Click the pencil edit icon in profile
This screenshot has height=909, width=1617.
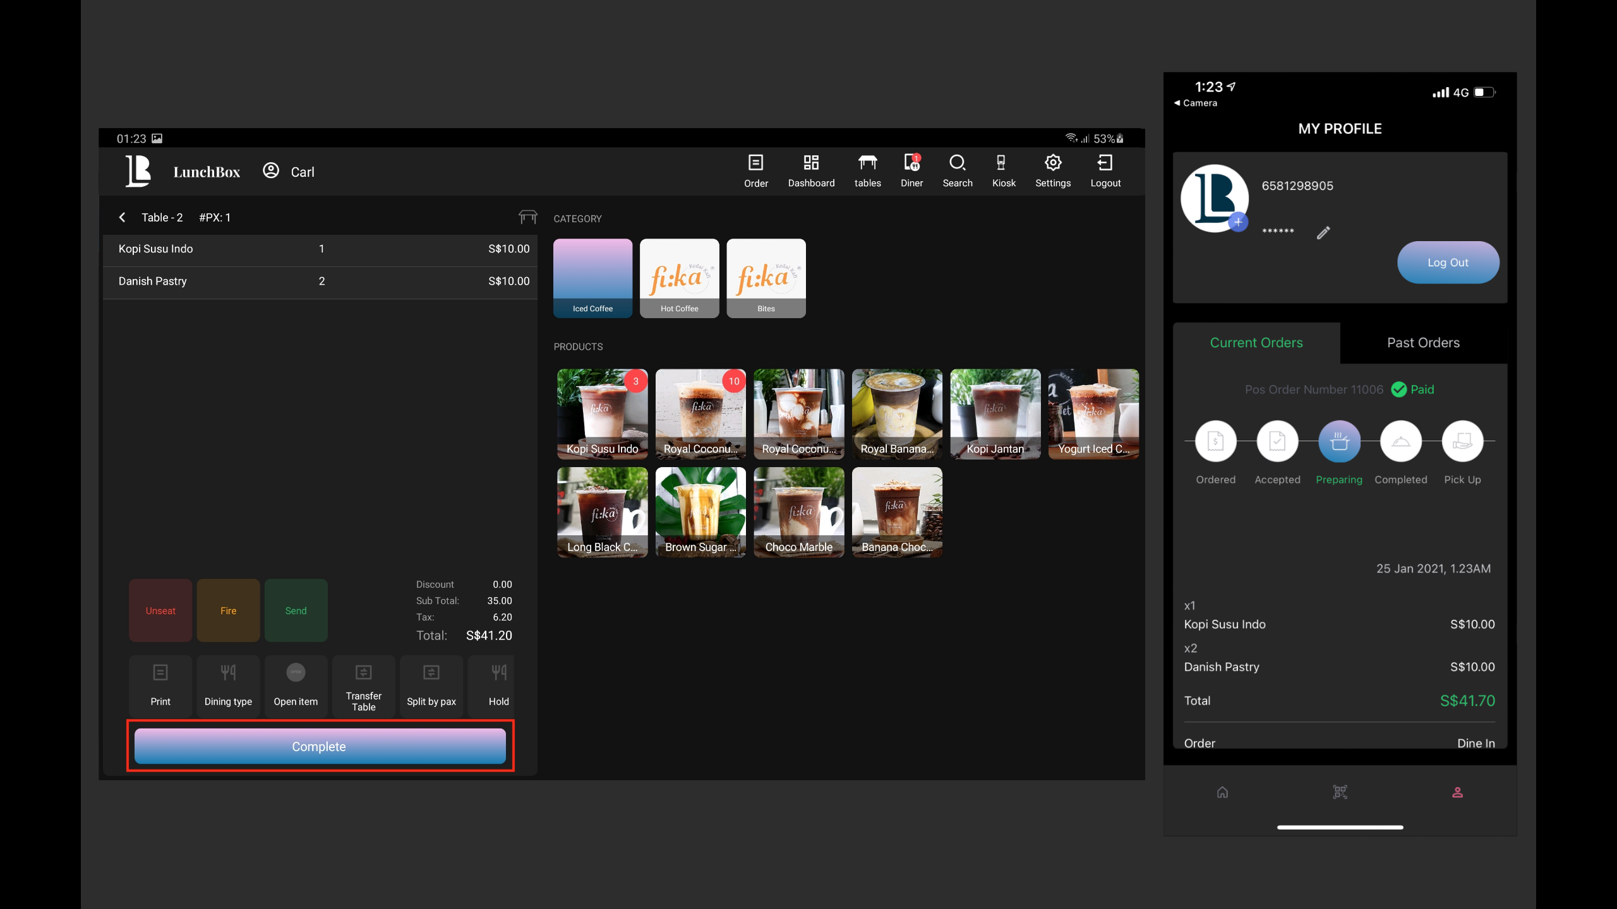[1323, 233]
